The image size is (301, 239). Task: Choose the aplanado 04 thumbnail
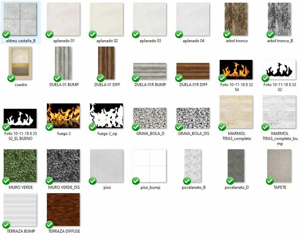tap(193, 19)
